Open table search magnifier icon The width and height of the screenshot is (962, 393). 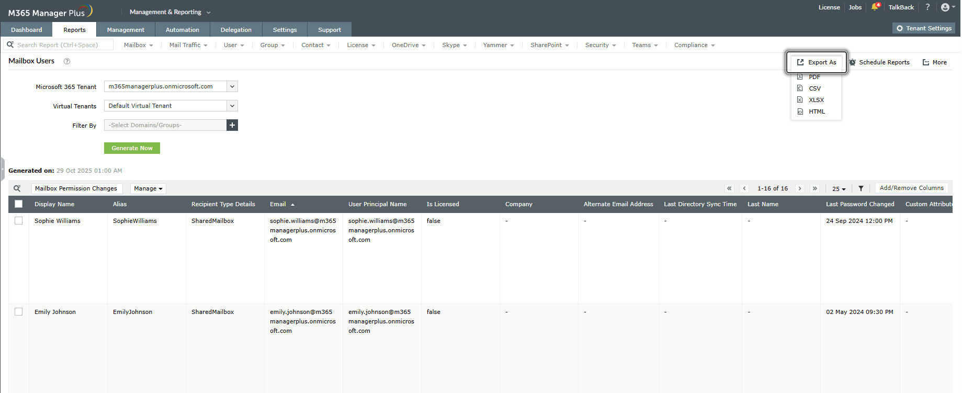pyautogui.click(x=17, y=188)
